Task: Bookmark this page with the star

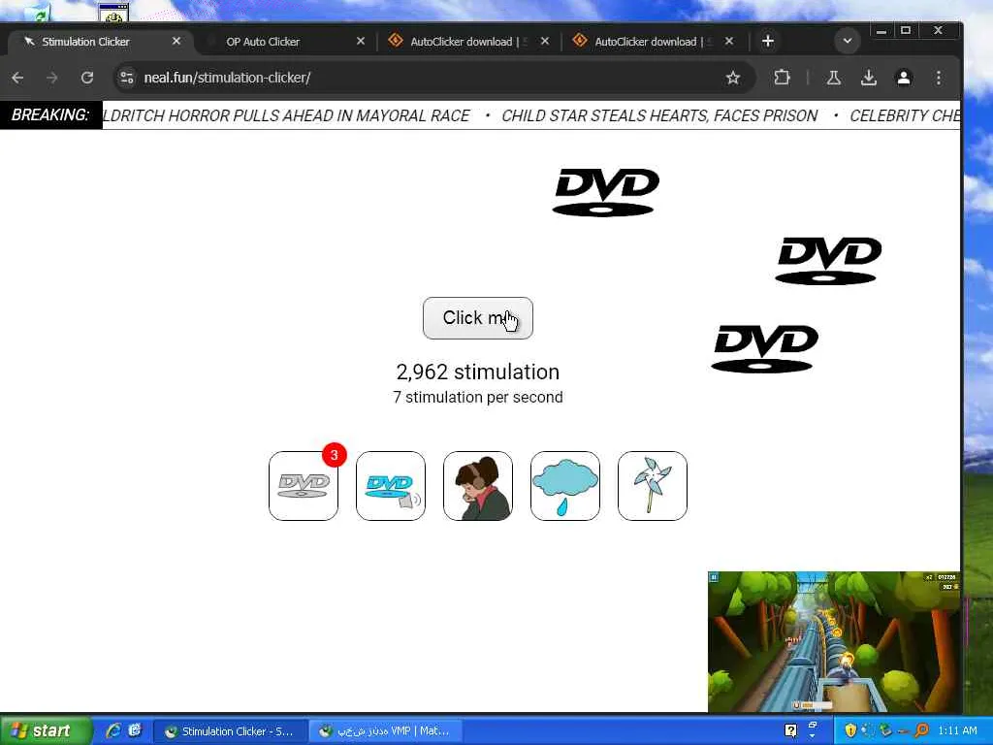Action: 733,78
